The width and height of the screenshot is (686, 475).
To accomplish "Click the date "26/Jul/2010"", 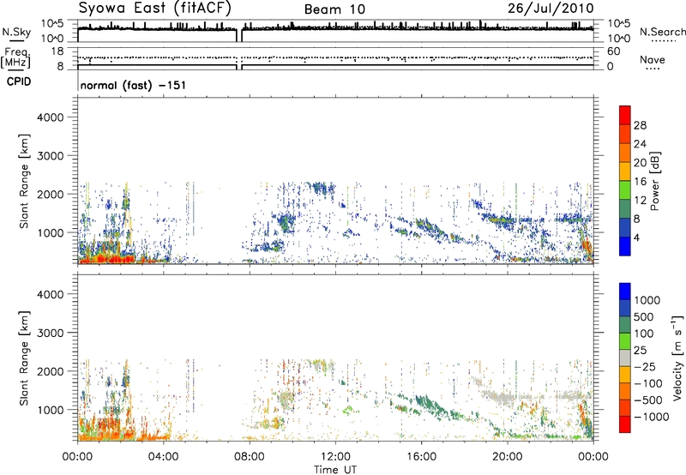I will point(551,8).
